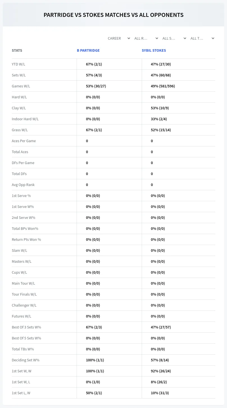
Task: Click the Best Of 3 Sets W% label
Action: point(26,327)
